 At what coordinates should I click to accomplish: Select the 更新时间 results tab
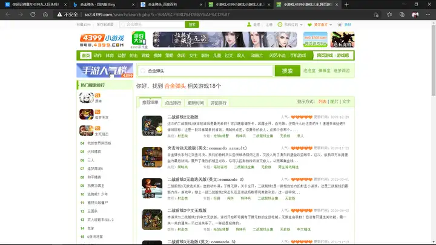[196, 103]
